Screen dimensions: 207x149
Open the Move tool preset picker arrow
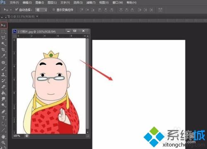pos(11,10)
